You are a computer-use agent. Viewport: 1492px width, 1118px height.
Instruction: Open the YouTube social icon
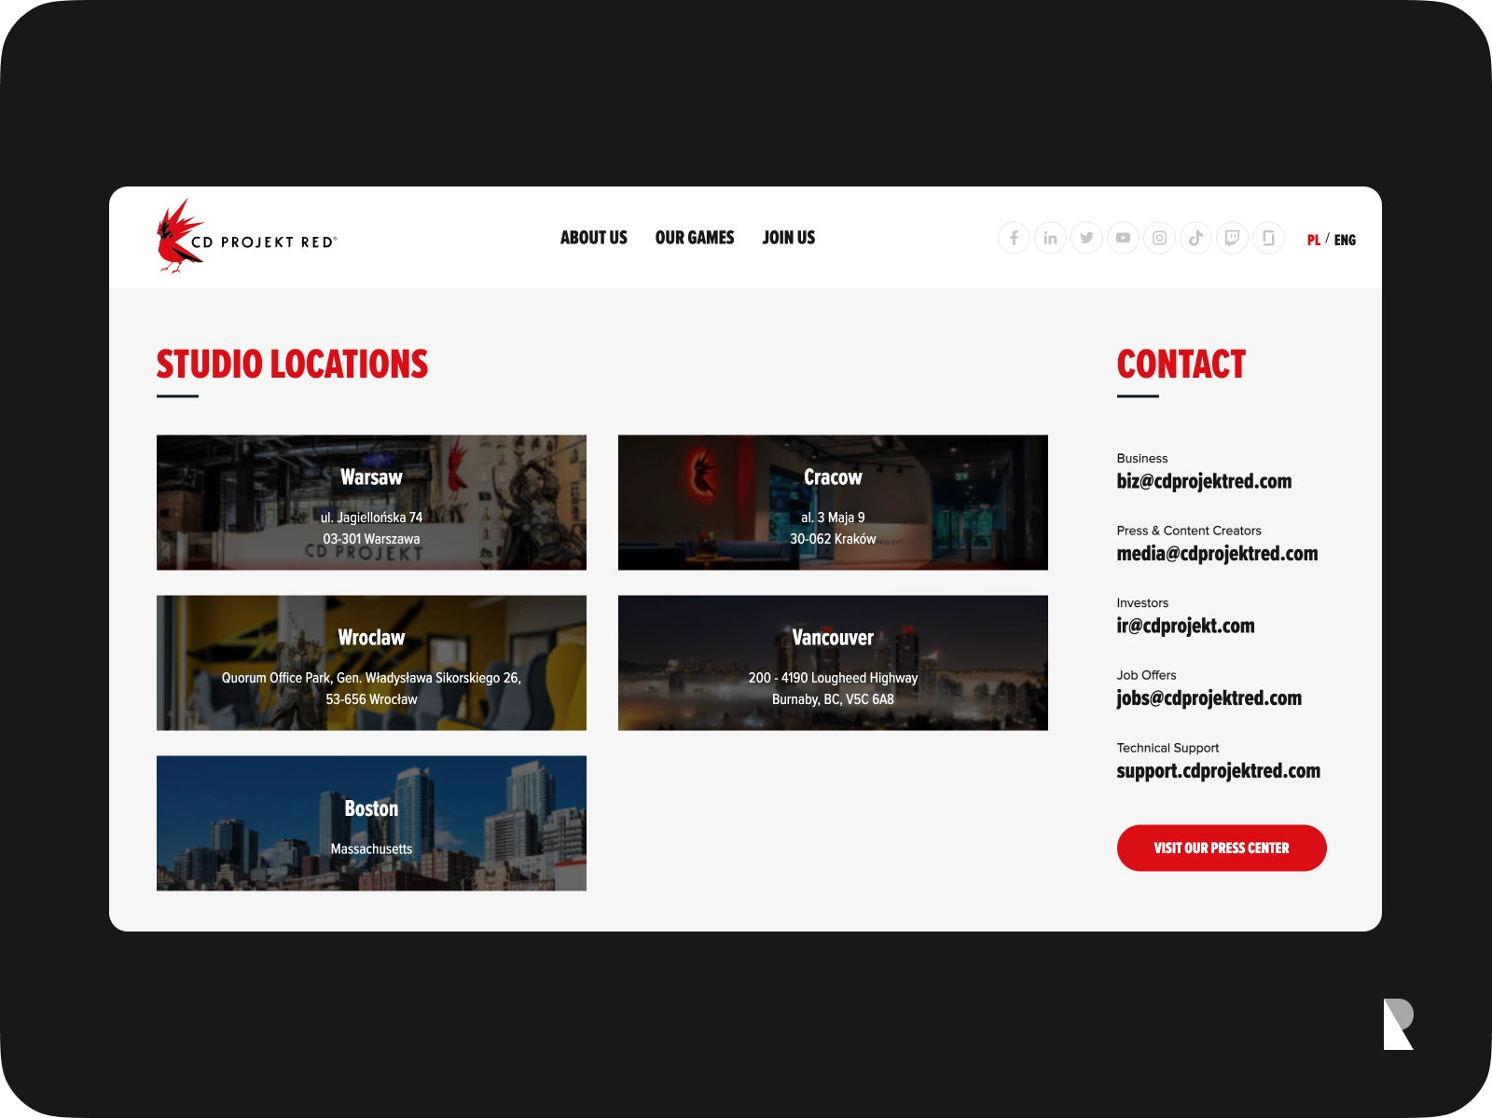[x=1123, y=238]
